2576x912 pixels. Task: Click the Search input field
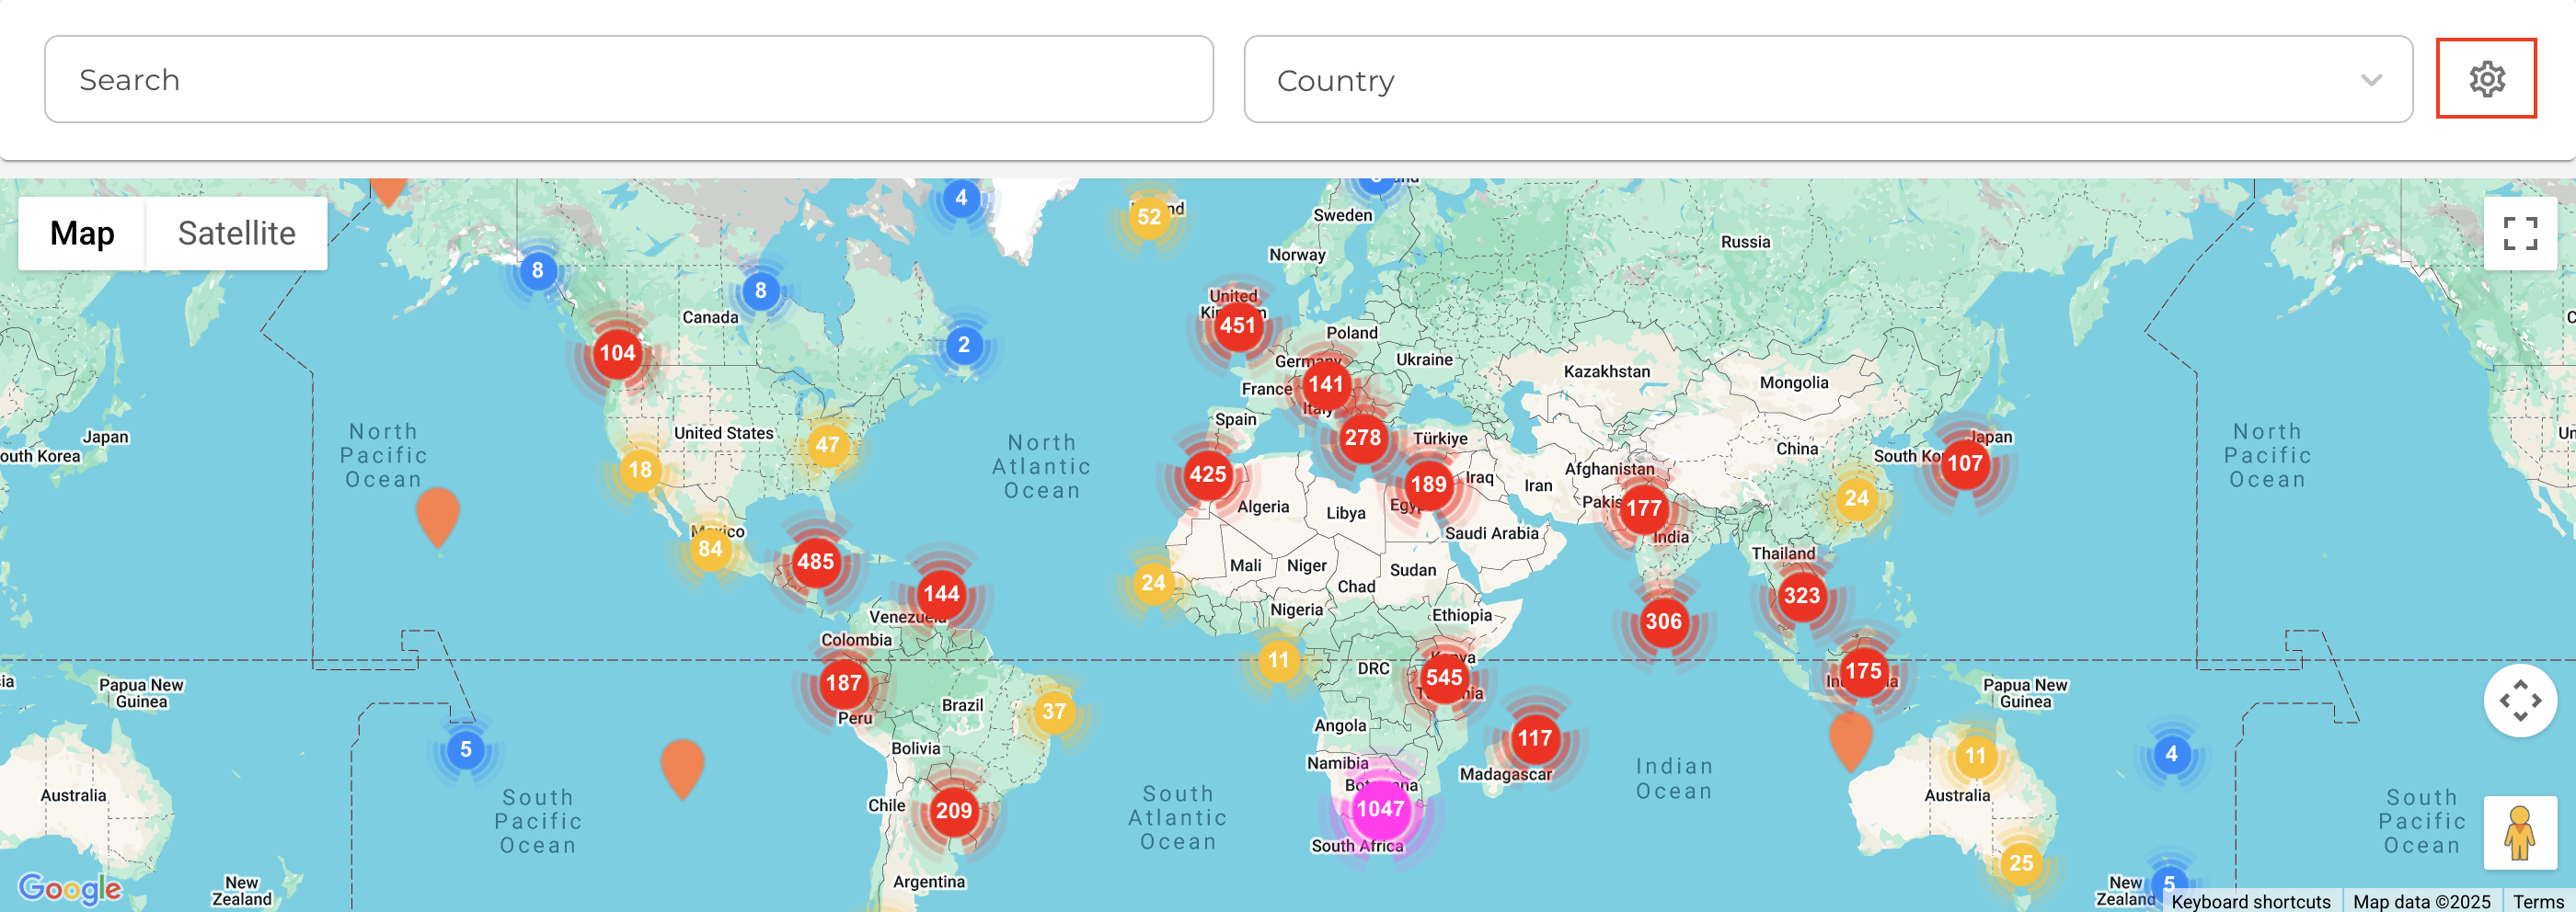point(628,80)
